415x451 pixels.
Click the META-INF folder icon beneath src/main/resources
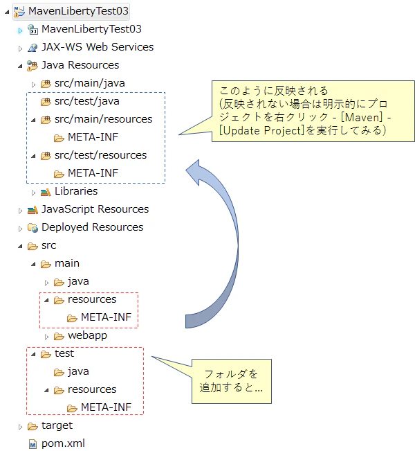click(x=59, y=138)
